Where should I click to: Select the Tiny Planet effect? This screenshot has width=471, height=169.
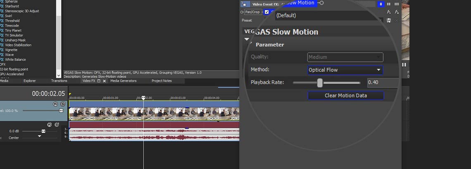(13, 30)
